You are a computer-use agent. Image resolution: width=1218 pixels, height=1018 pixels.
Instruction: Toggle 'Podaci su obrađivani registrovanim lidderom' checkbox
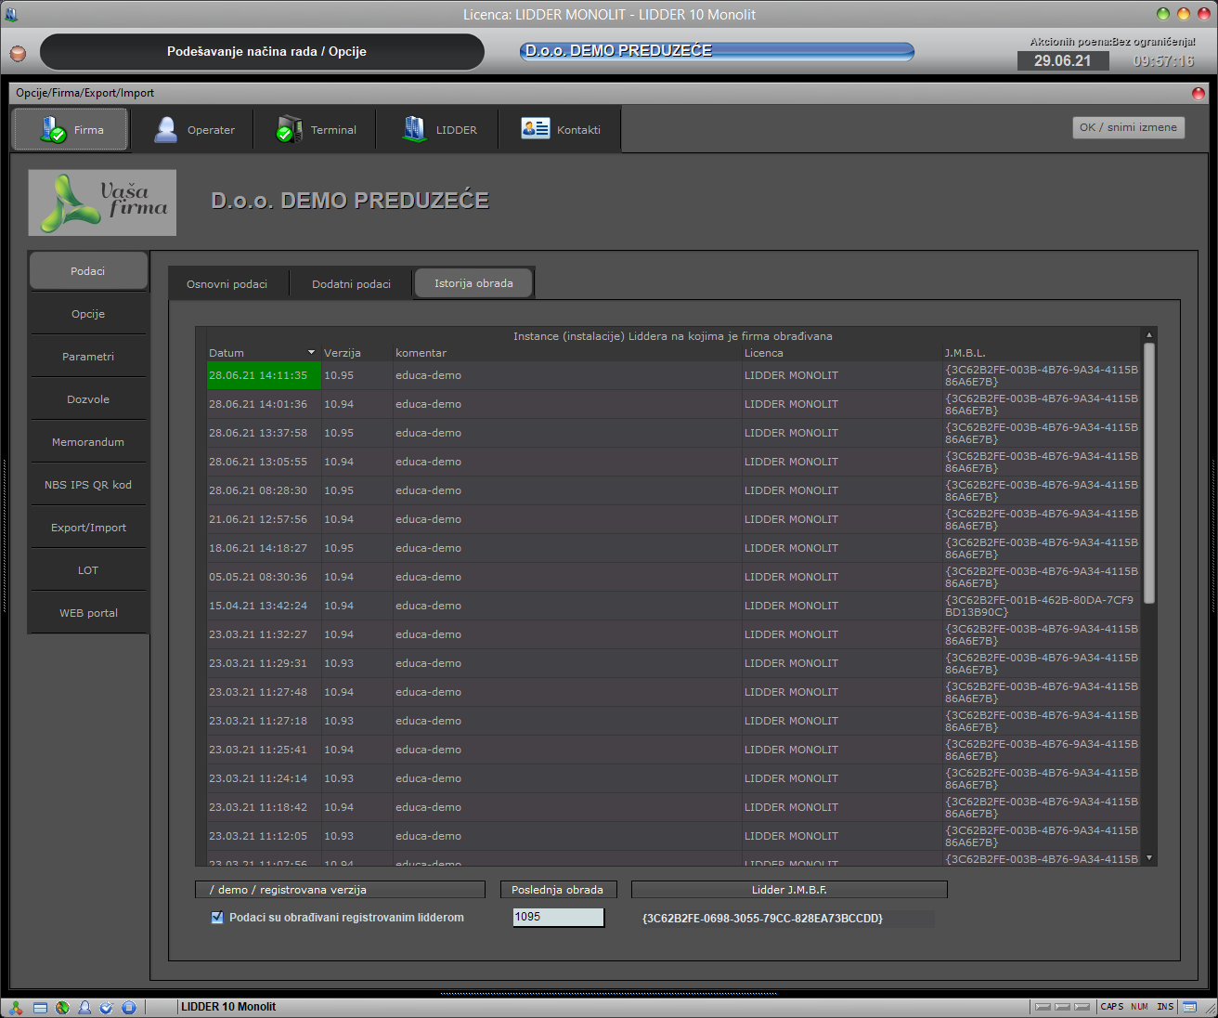click(217, 918)
